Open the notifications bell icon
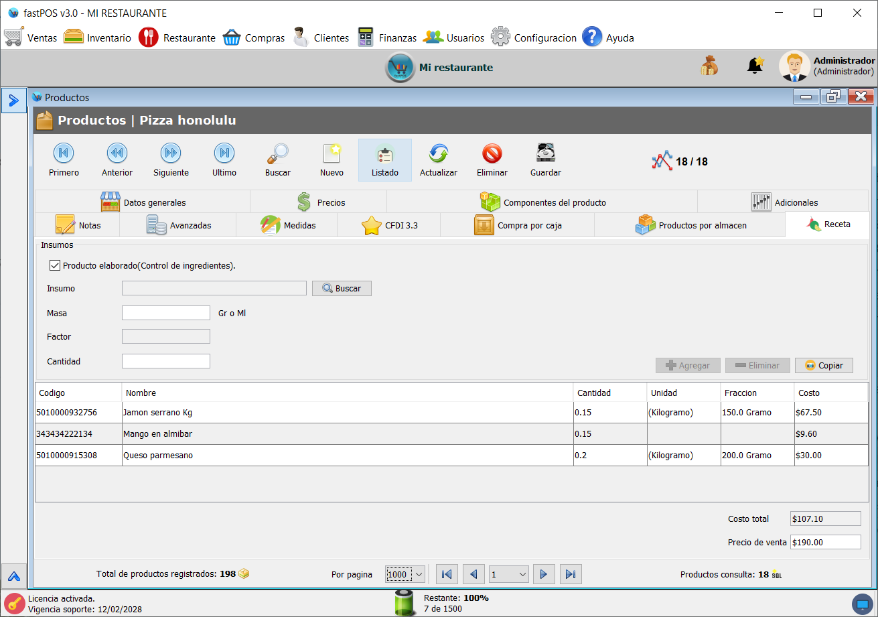This screenshot has width=878, height=617. (755, 66)
